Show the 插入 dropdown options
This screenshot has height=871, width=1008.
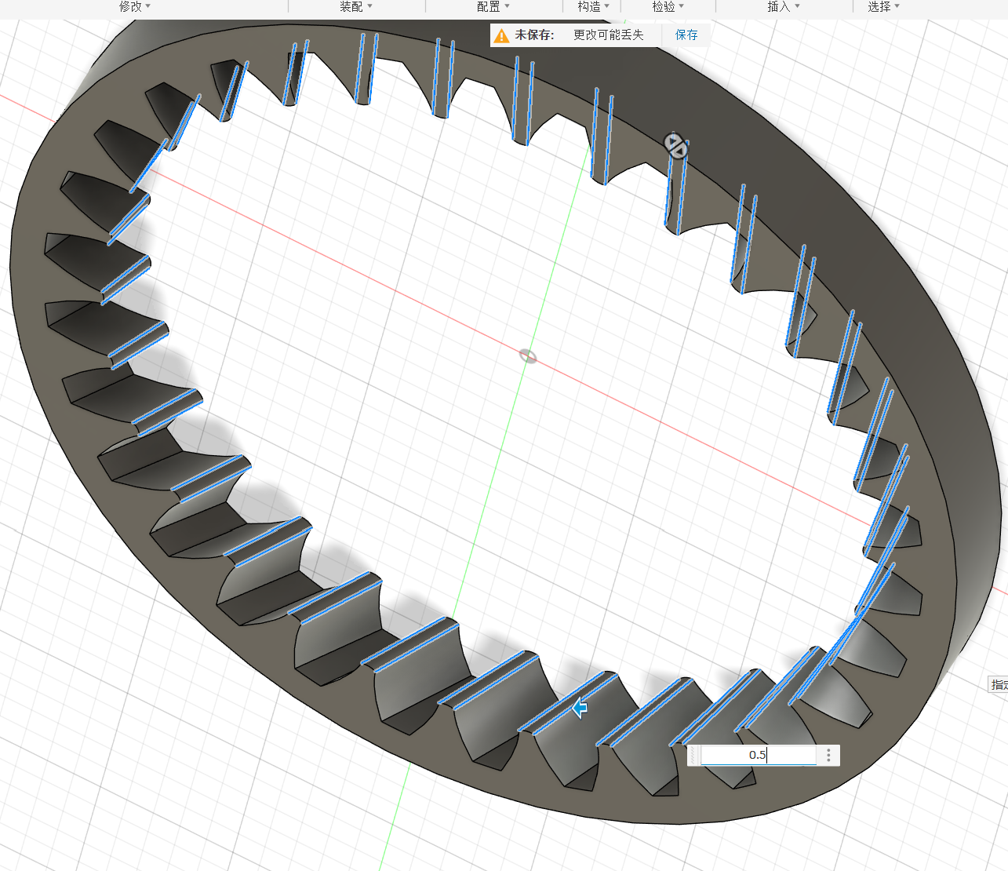pos(784,6)
